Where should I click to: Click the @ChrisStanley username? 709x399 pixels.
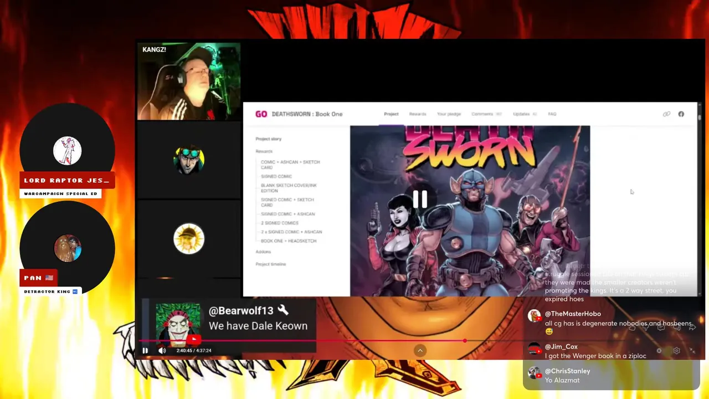567,371
